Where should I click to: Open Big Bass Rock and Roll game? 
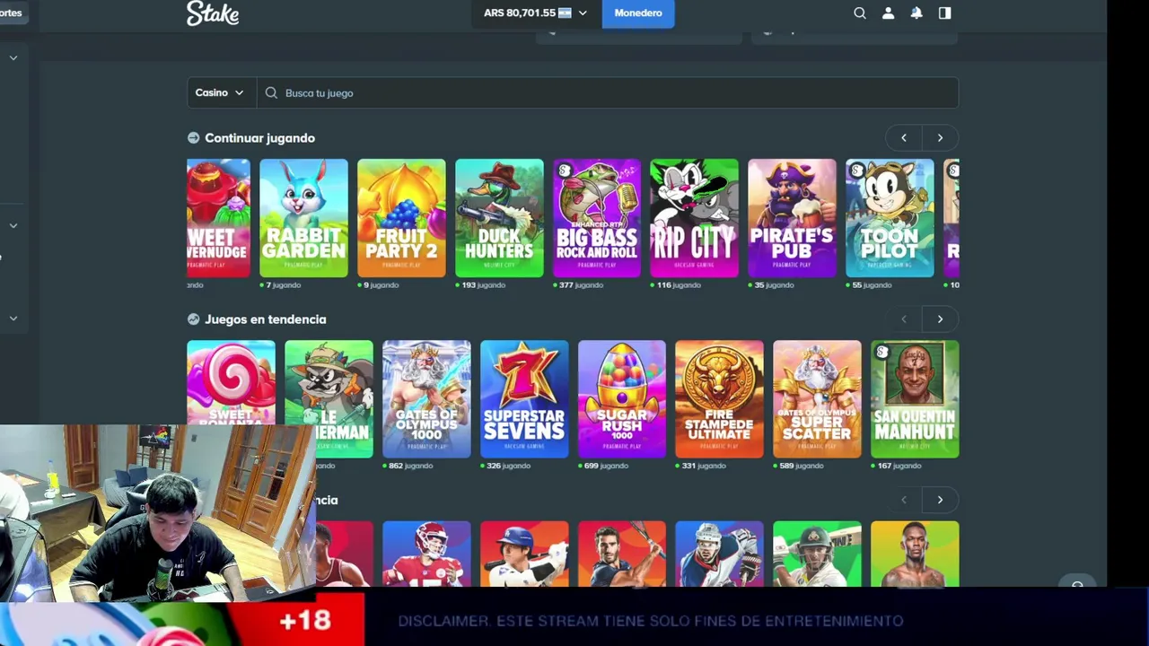[597, 218]
